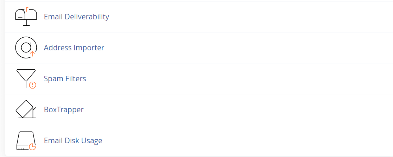Open the Address Importer link
The image size is (393, 157).
[74, 48]
